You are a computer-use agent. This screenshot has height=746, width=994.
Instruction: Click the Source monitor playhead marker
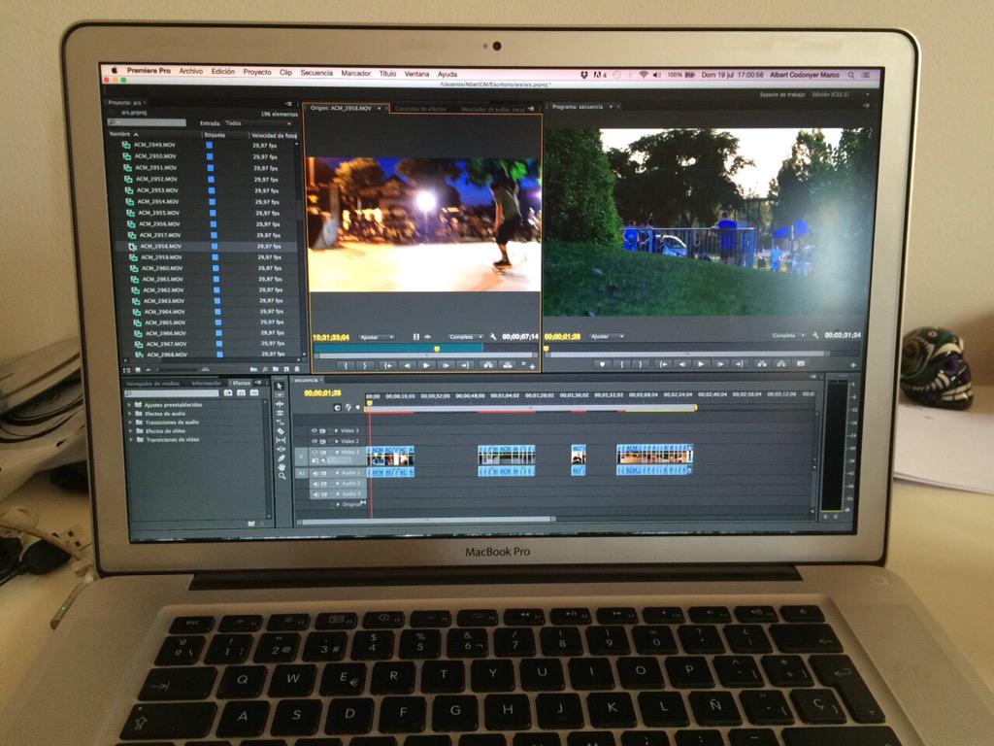tap(437, 349)
